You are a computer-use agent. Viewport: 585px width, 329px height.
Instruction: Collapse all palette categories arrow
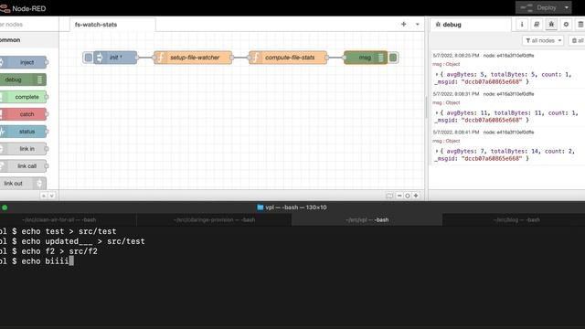click(x=44, y=196)
